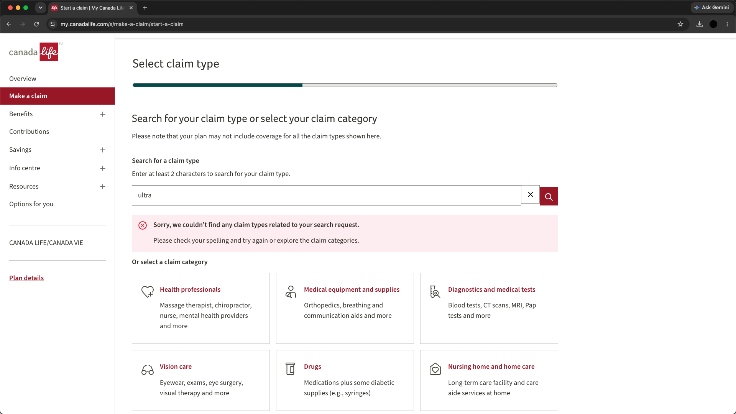The width and height of the screenshot is (736, 414).
Task: Open Contributions in the sidebar
Action: click(29, 131)
